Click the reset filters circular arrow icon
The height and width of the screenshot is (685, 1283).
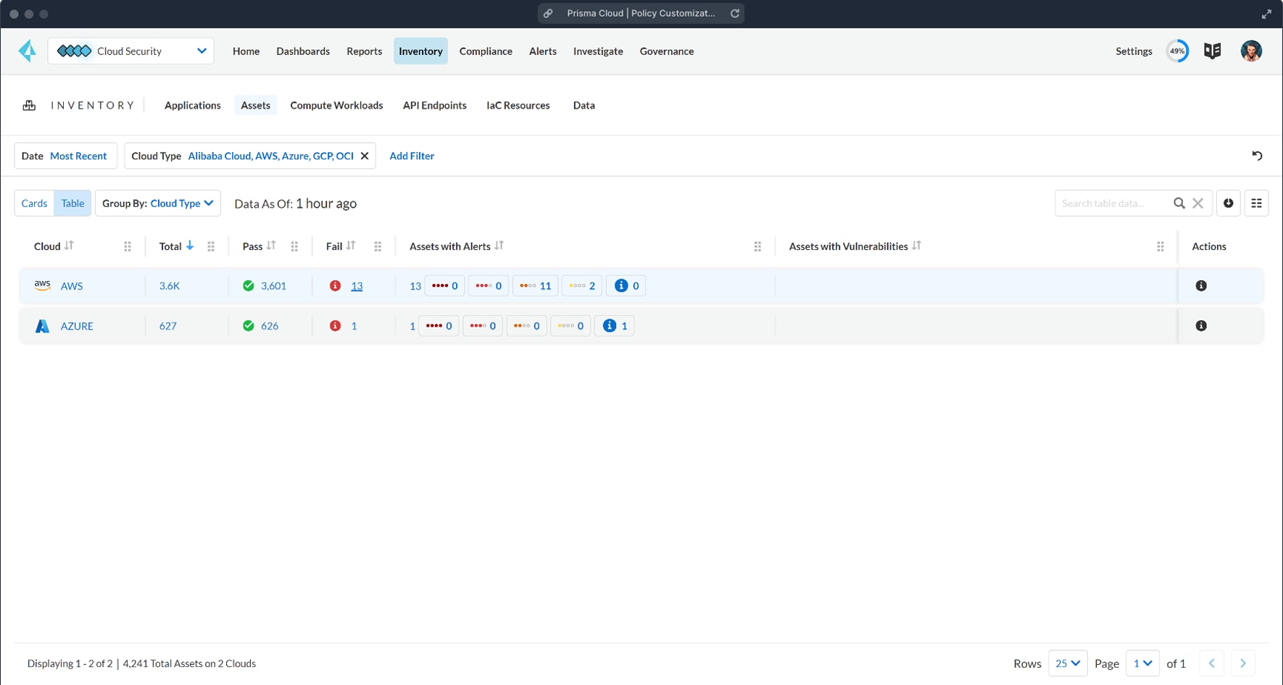(x=1258, y=156)
